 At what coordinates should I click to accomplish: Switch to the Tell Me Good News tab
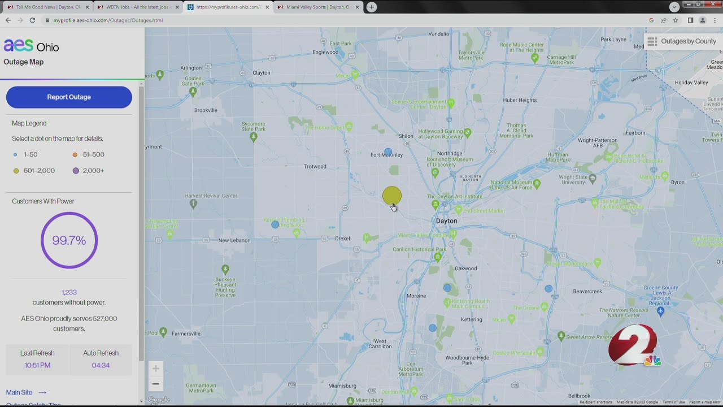point(47,7)
